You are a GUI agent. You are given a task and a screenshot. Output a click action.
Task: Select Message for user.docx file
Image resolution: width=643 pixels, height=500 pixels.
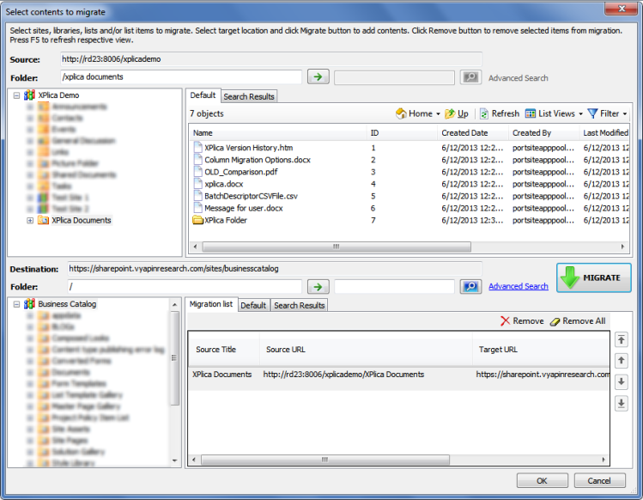244,208
